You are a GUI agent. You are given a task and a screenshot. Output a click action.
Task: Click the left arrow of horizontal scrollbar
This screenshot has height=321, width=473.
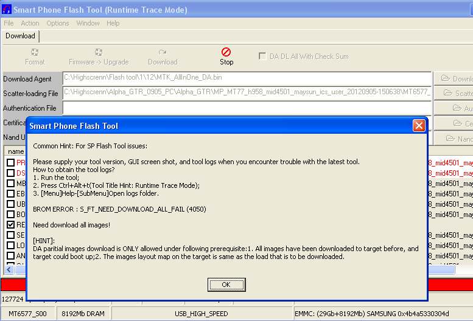tap(9, 270)
